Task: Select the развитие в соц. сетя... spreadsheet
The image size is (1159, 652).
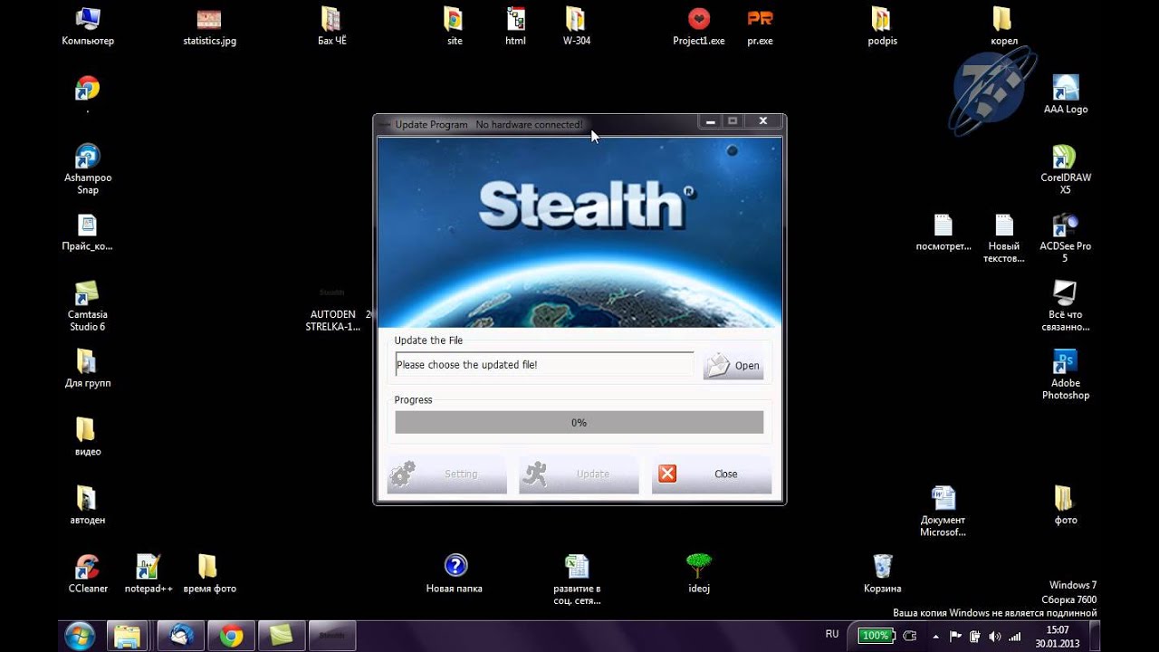Action: pyautogui.click(x=577, y=580)
